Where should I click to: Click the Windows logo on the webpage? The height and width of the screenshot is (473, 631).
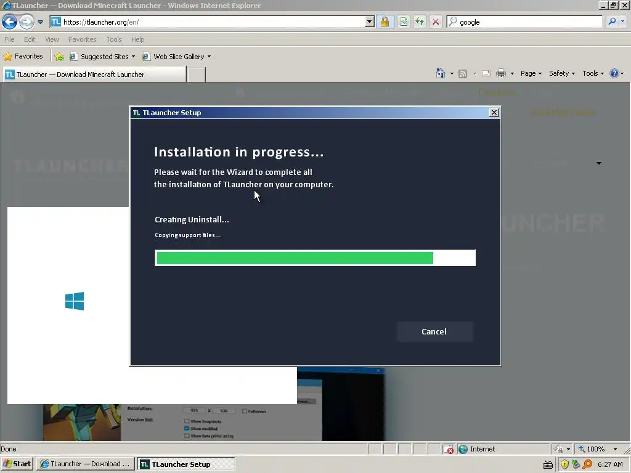coord(75,301)
